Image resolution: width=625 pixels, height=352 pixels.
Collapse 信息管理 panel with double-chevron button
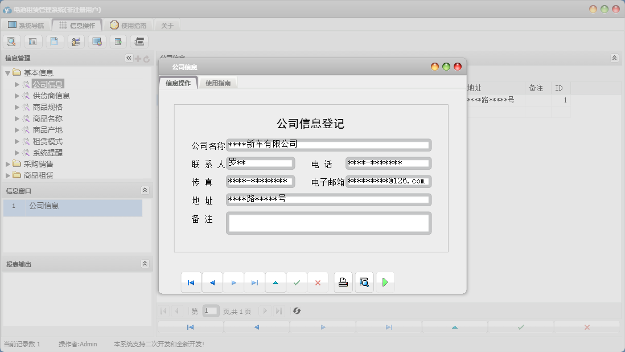tap(129, 58)
